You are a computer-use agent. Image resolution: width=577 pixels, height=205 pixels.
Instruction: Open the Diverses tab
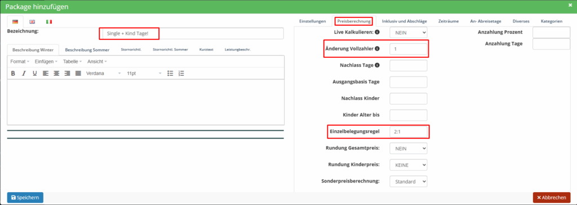[521, 21]
